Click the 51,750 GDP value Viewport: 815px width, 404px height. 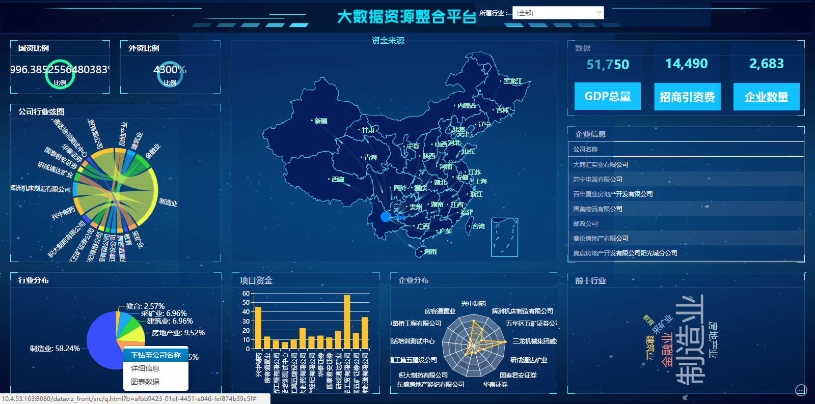(x=608, y=65)
